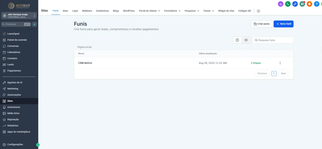Image resolution: width=322 pixels, height=149 pixels.
Task: Select the Funis tab
Action: [x=56, y=11]
